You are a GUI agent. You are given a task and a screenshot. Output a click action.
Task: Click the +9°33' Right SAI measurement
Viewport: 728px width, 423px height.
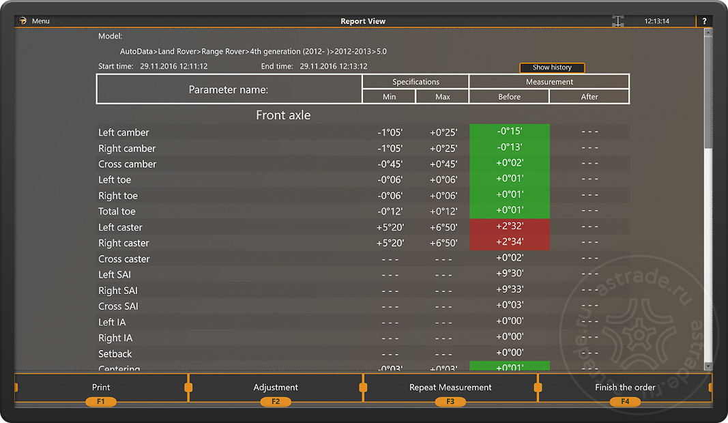(x=510, y=289)
